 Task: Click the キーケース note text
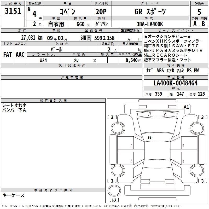(13, 195)
